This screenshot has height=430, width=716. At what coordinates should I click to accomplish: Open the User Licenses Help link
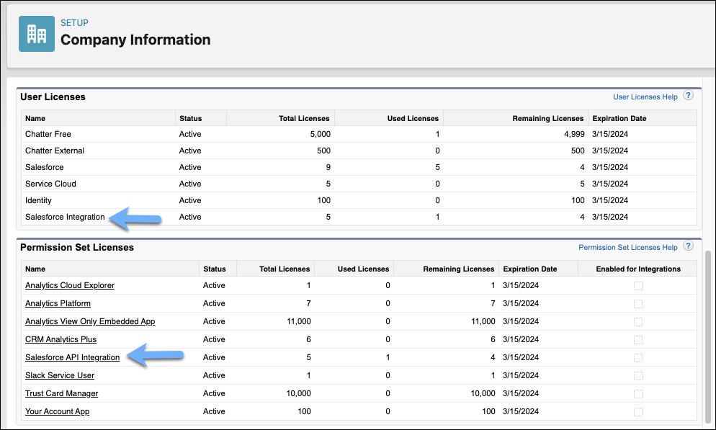pyautogui.click(x=645, y=97)
